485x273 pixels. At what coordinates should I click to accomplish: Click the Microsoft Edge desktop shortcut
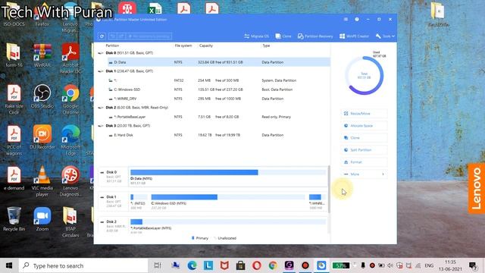coord(70,140)
